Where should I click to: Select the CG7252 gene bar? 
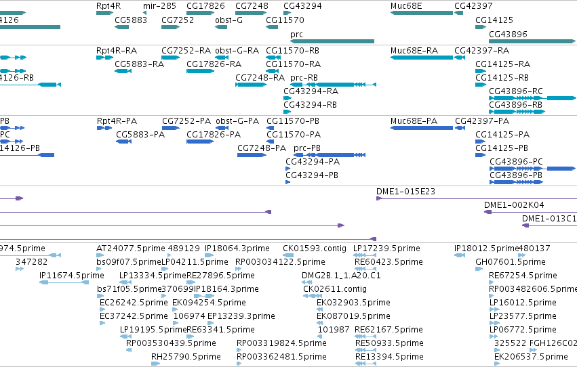coord(170,27)
